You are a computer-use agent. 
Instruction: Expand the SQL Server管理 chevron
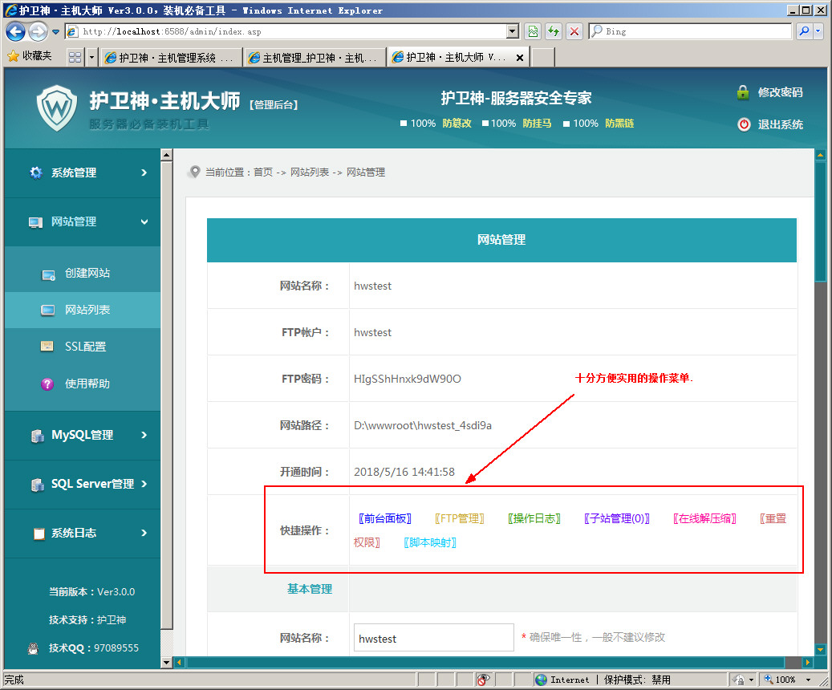144,484
